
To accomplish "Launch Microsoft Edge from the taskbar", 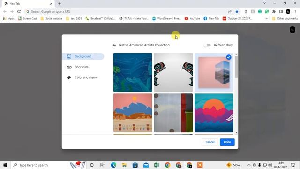I will pos(113,165).
